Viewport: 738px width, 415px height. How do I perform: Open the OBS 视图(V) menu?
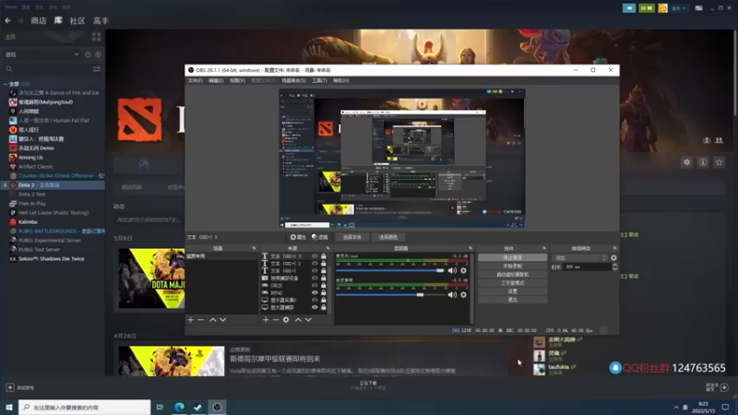237,80
